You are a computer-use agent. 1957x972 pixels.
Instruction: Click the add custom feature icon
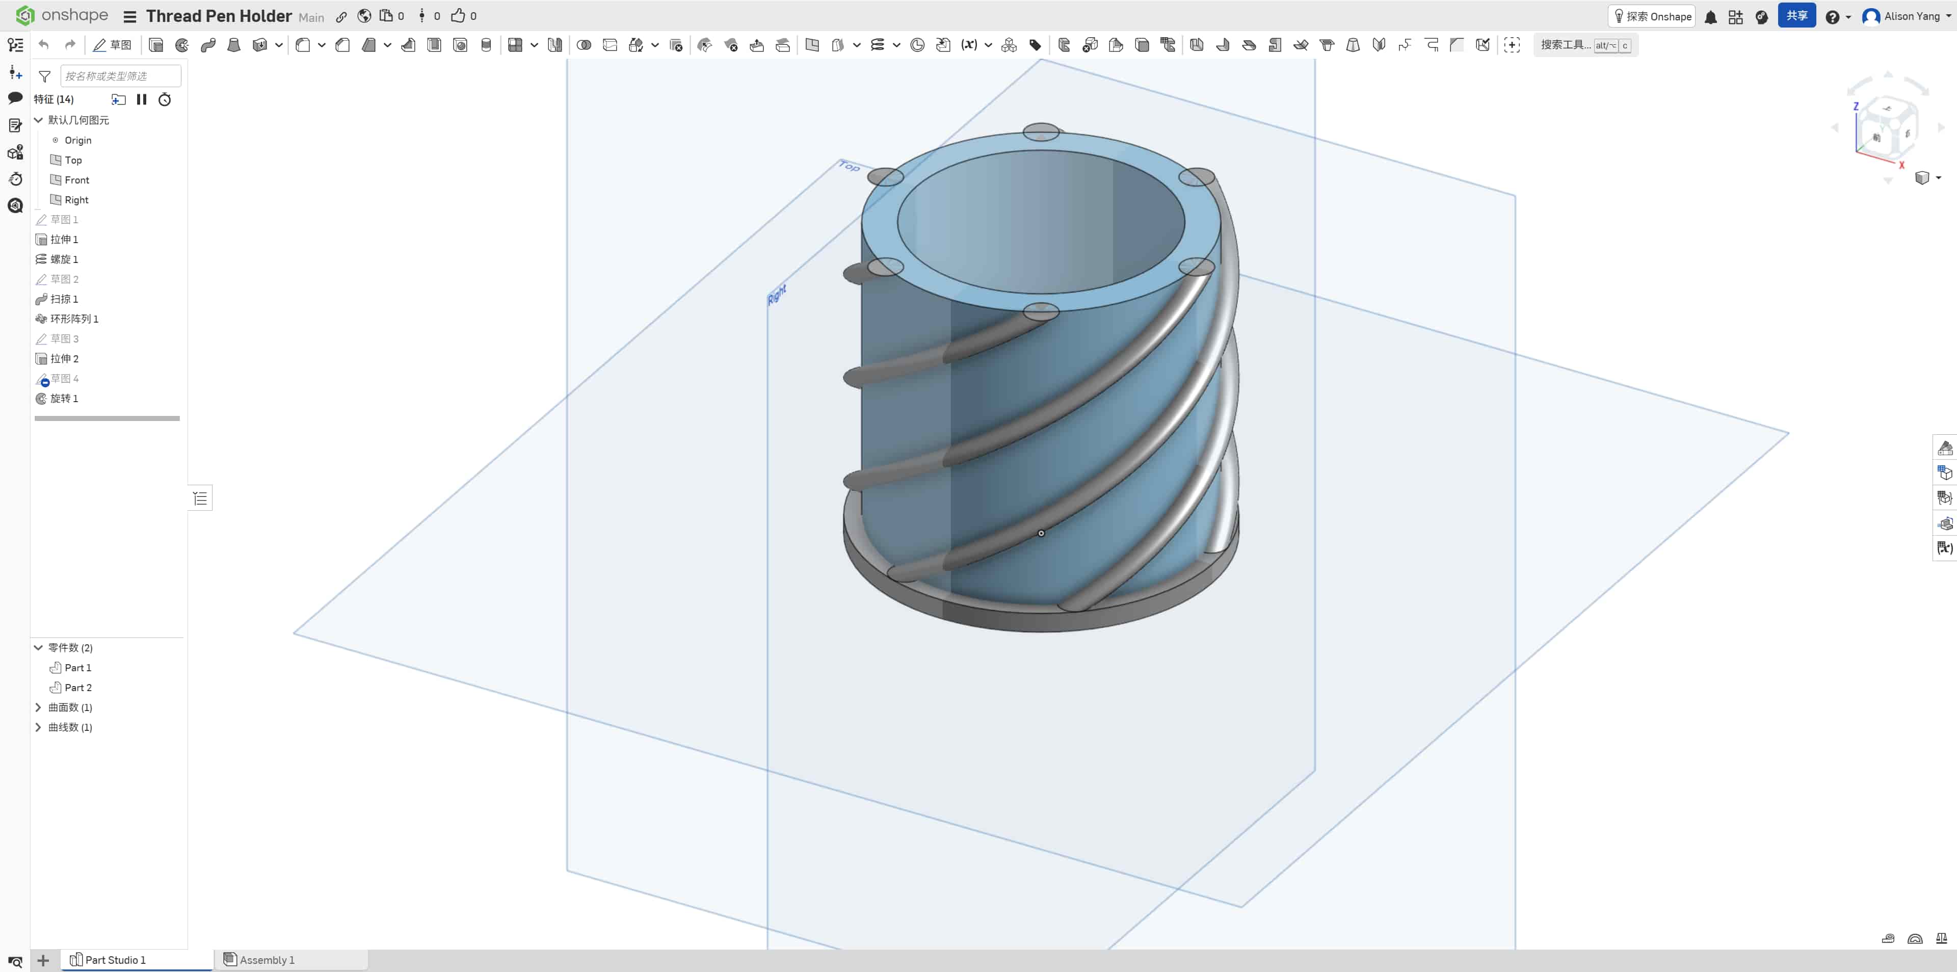[1512, 45]
